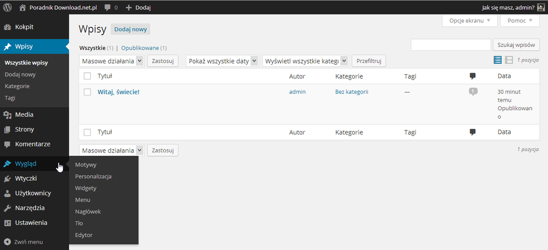Image resolution: width=548 pixels, height=250 pixels.
Task: Expand the Opcje ekranu panel
Action: pos(469,20)
